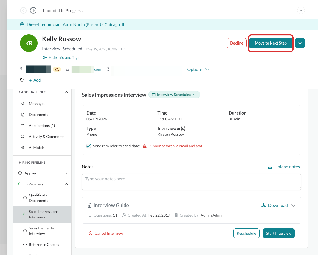Click the email envelope icon
Screen dimensions: 318x255
tap(67, 69)
